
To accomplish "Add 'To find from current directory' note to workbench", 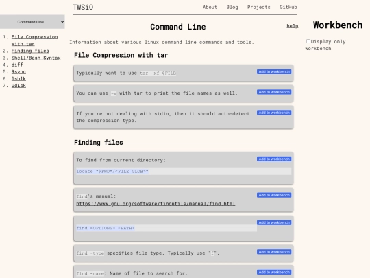I will (274, 159).
